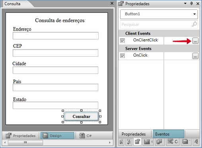This screenshot has width=202, height=148.
Task: Open the hierarchy tree panel icon in bottom toolbar
Action: [121, 142]
